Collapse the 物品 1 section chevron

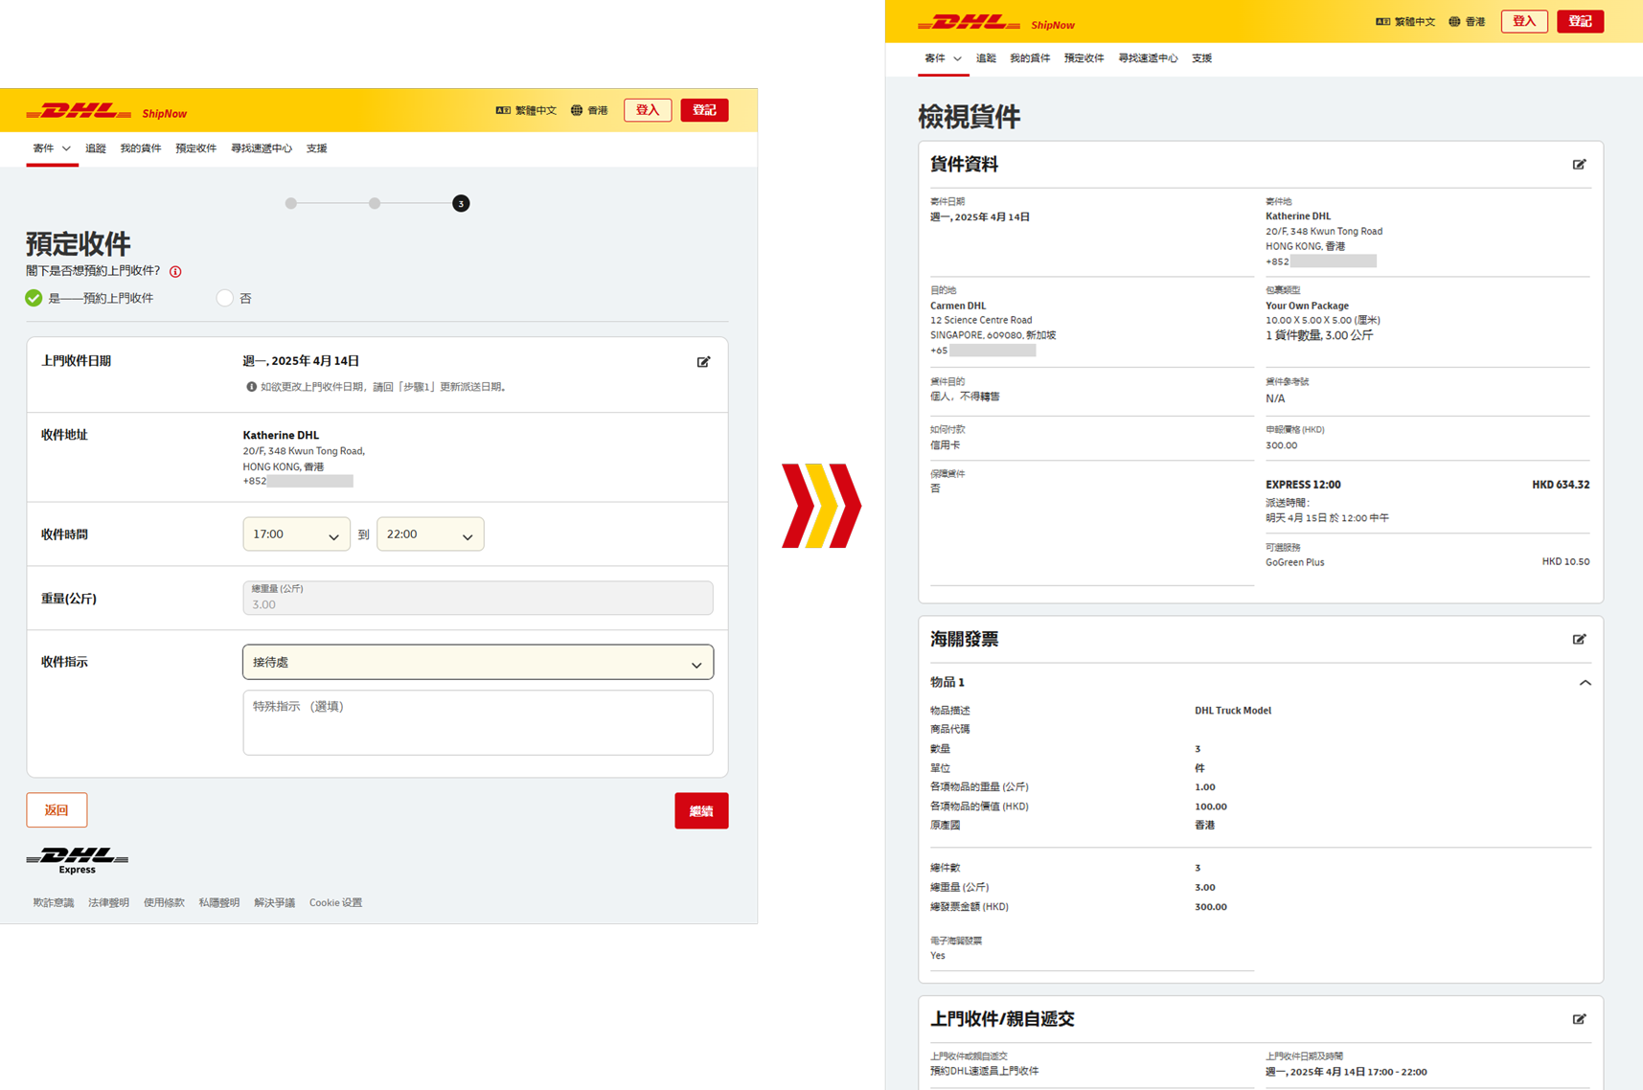[1585, 683]
